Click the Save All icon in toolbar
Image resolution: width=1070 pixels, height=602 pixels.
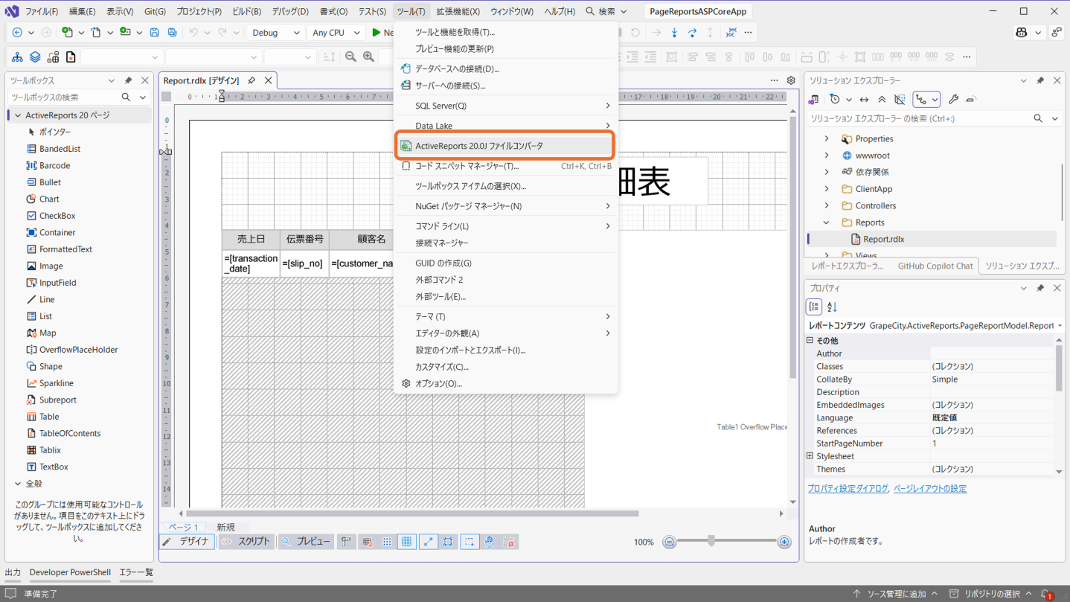pyautogui.click(x=172, y=33)
